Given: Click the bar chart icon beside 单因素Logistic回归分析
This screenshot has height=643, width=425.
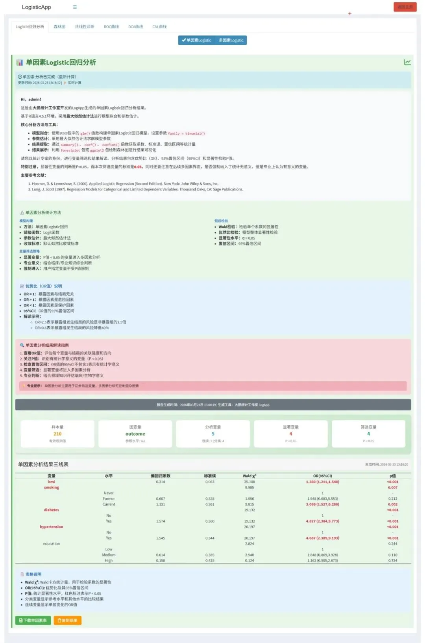Looking at the screenshot, I should (x=19, y=63).
